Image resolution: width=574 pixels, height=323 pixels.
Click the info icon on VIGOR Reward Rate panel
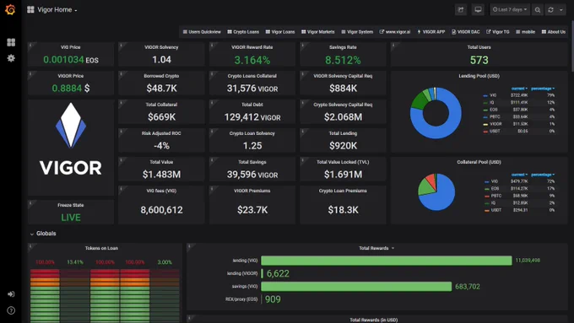coord(212,45)
